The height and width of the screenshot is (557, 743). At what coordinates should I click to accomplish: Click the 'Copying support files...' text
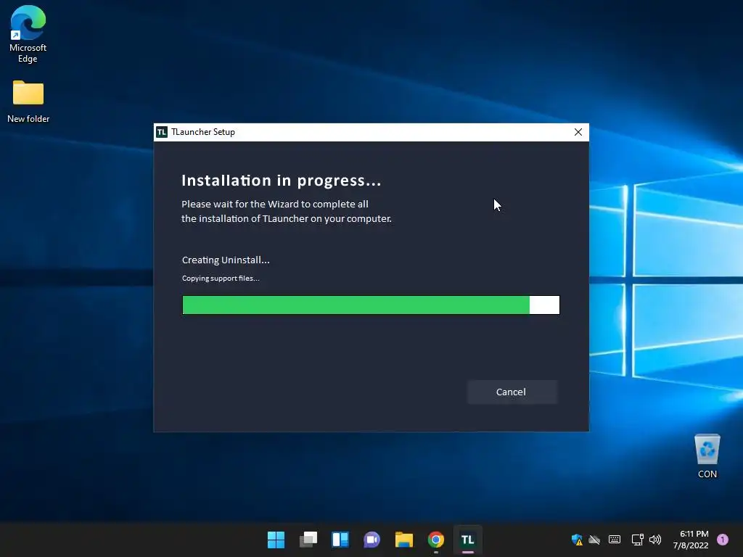[221, 278]
